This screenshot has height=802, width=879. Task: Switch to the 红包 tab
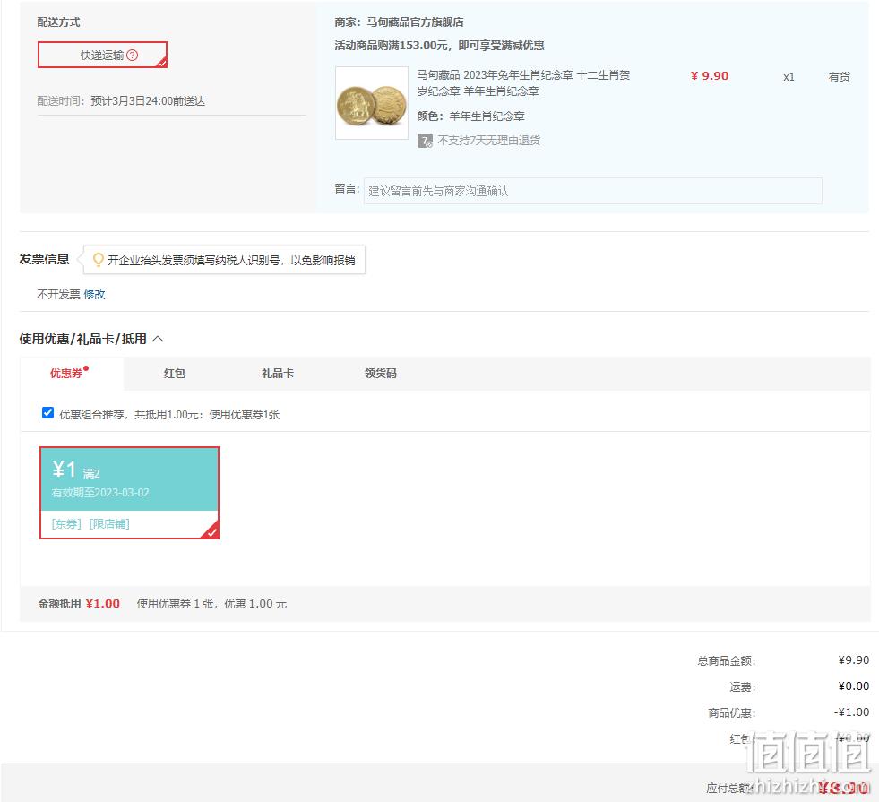(x=175, y=374)
